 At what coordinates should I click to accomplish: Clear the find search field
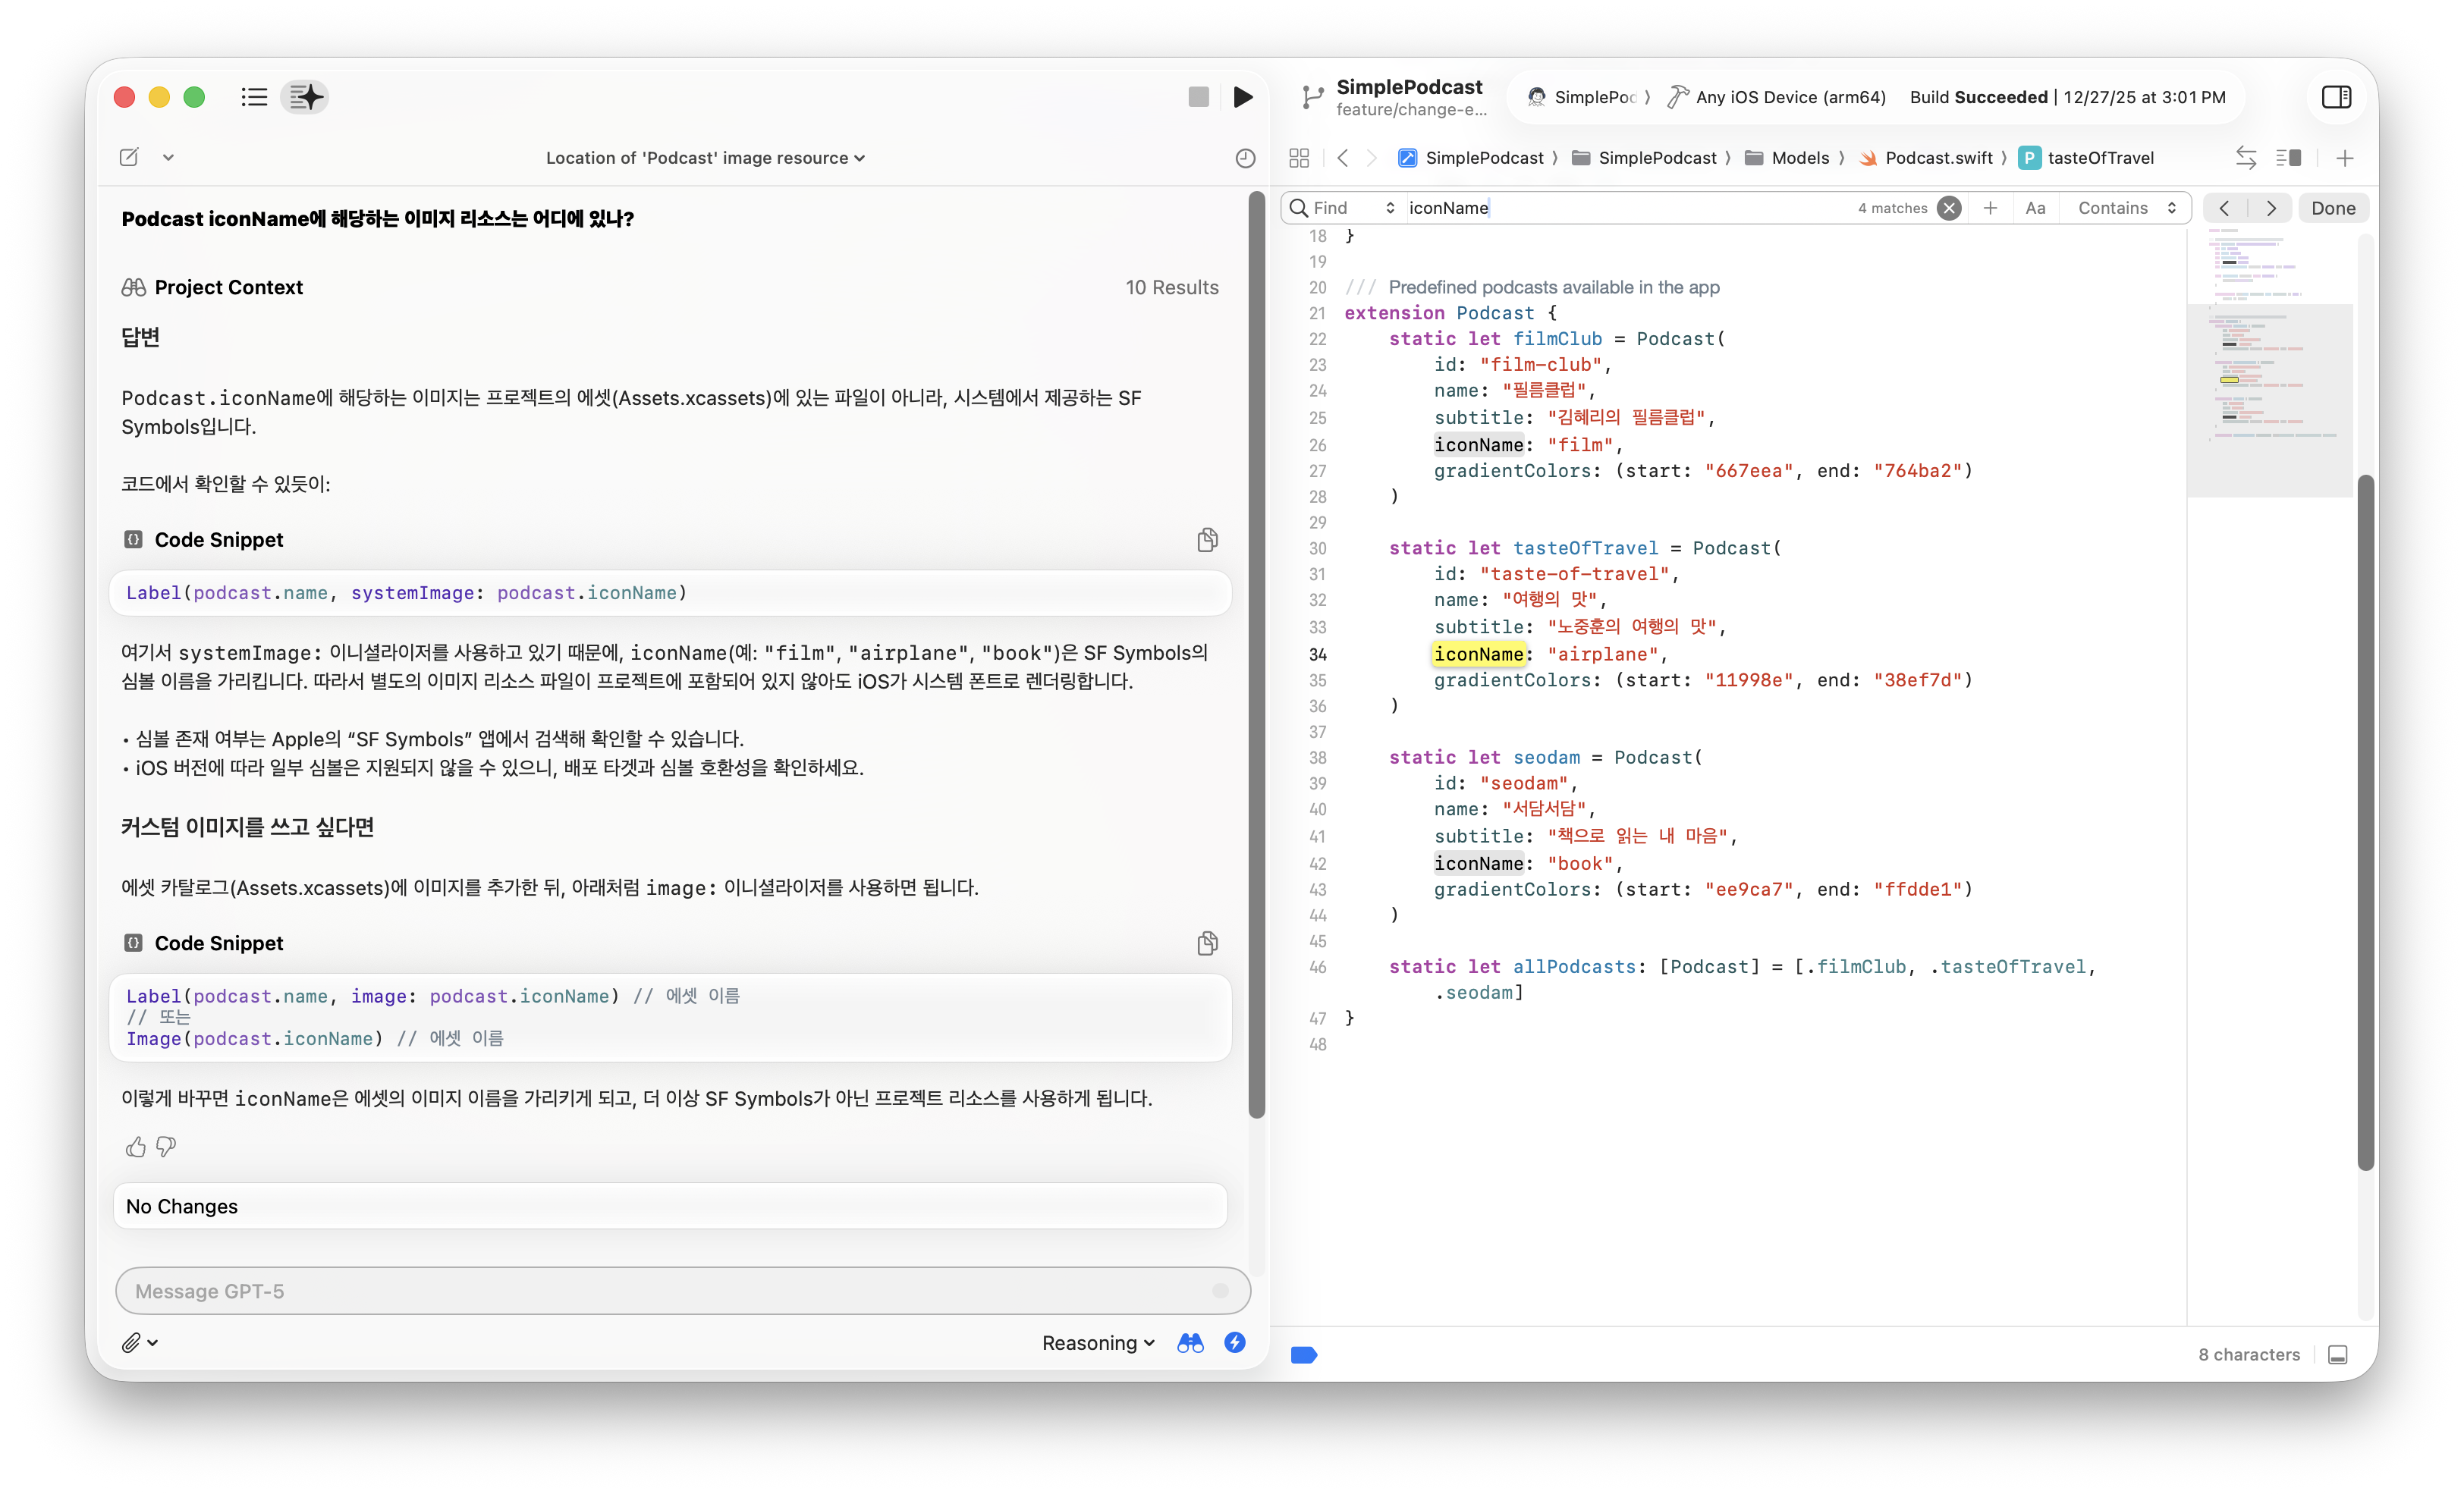point(1948,208)
